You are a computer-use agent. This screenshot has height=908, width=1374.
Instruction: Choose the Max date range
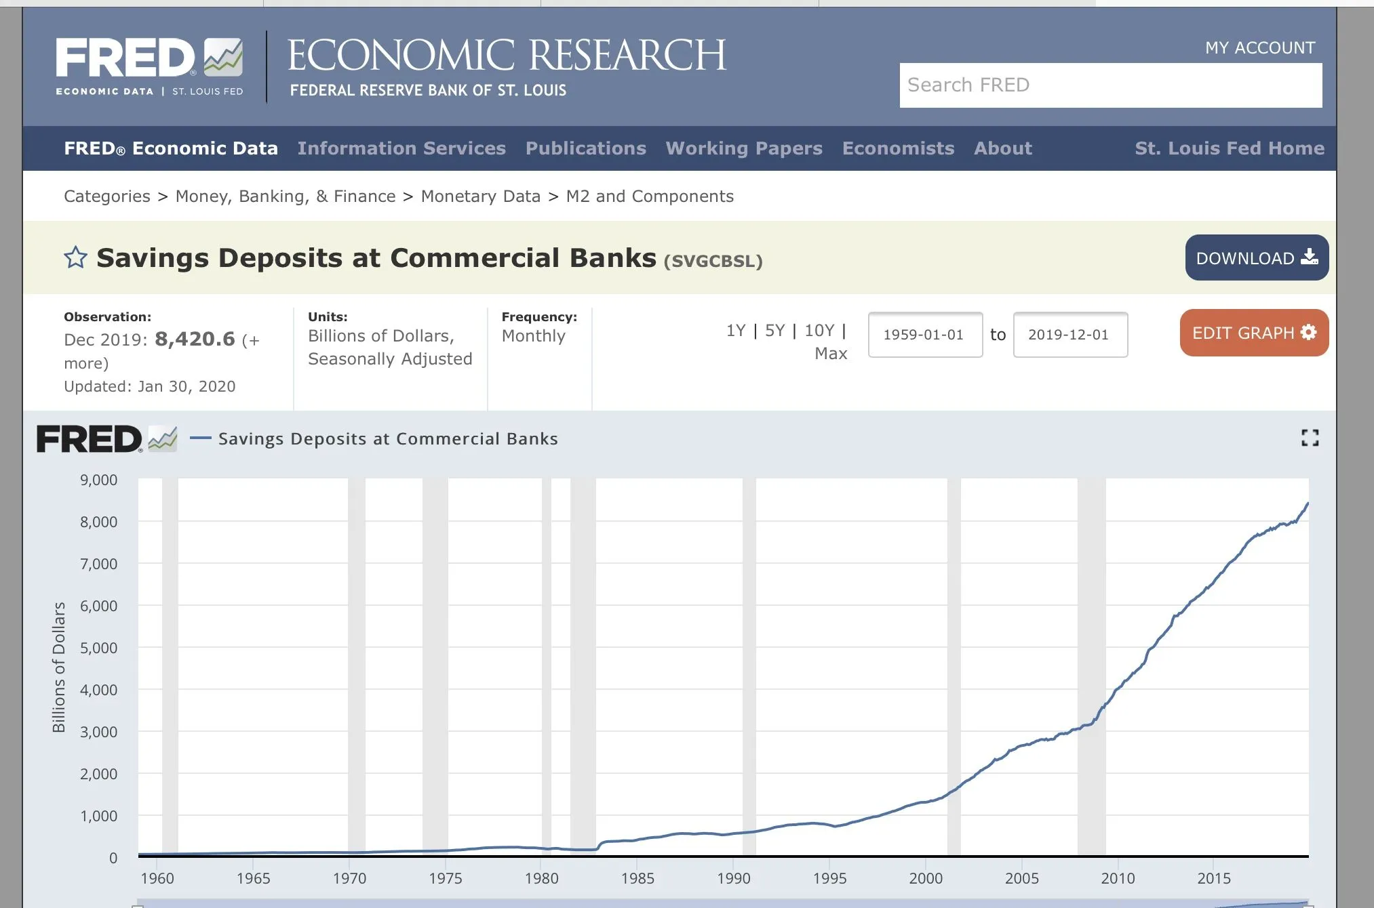coord(830,354)
